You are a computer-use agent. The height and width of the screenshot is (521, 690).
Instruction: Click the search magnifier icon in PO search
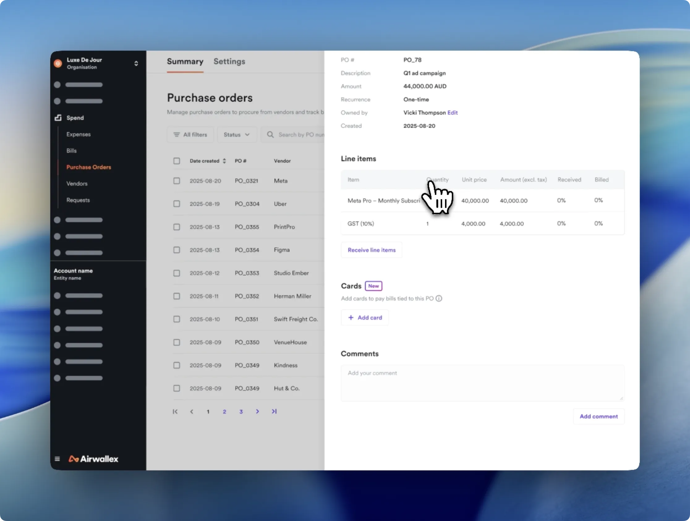[x=270, y=134]
